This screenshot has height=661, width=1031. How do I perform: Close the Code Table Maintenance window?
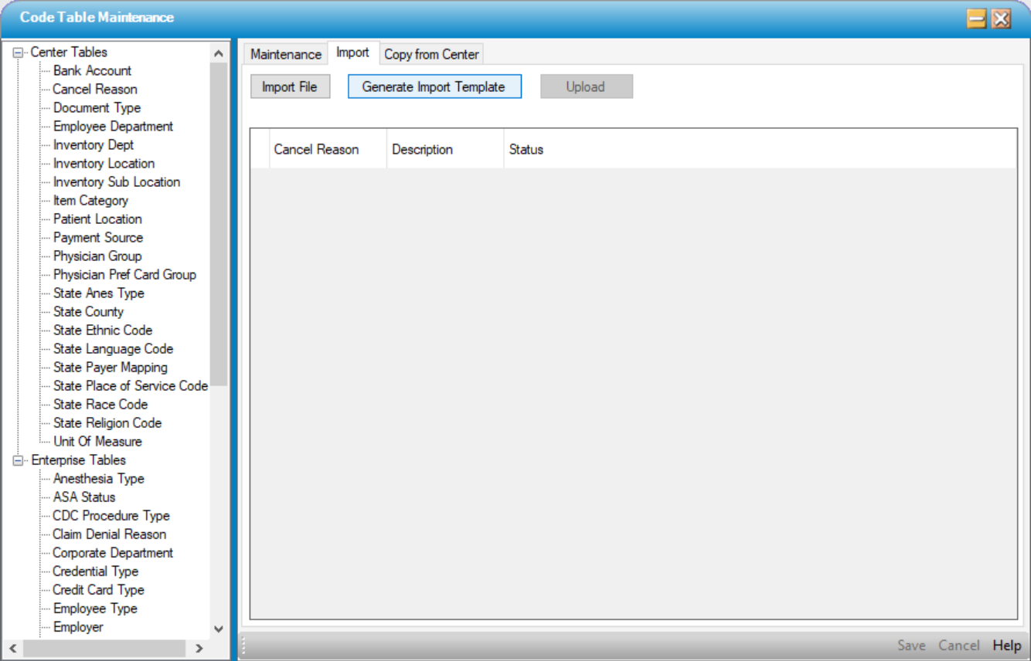(x=1002, y=19)
